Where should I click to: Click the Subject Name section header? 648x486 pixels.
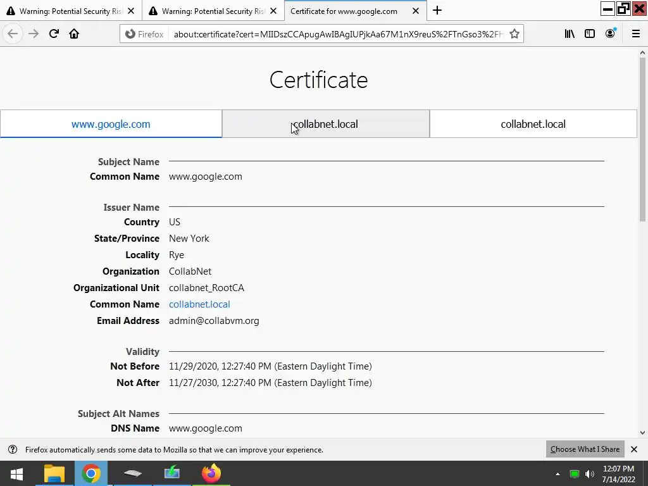[128, 162]
